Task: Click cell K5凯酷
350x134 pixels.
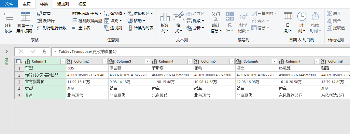Action: pos(299,68)
